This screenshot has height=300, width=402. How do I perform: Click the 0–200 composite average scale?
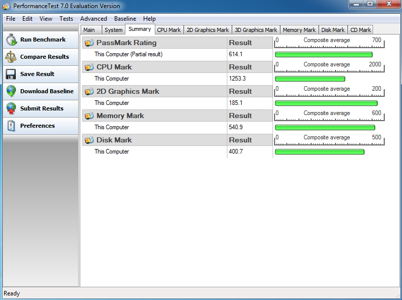[329, 91]
